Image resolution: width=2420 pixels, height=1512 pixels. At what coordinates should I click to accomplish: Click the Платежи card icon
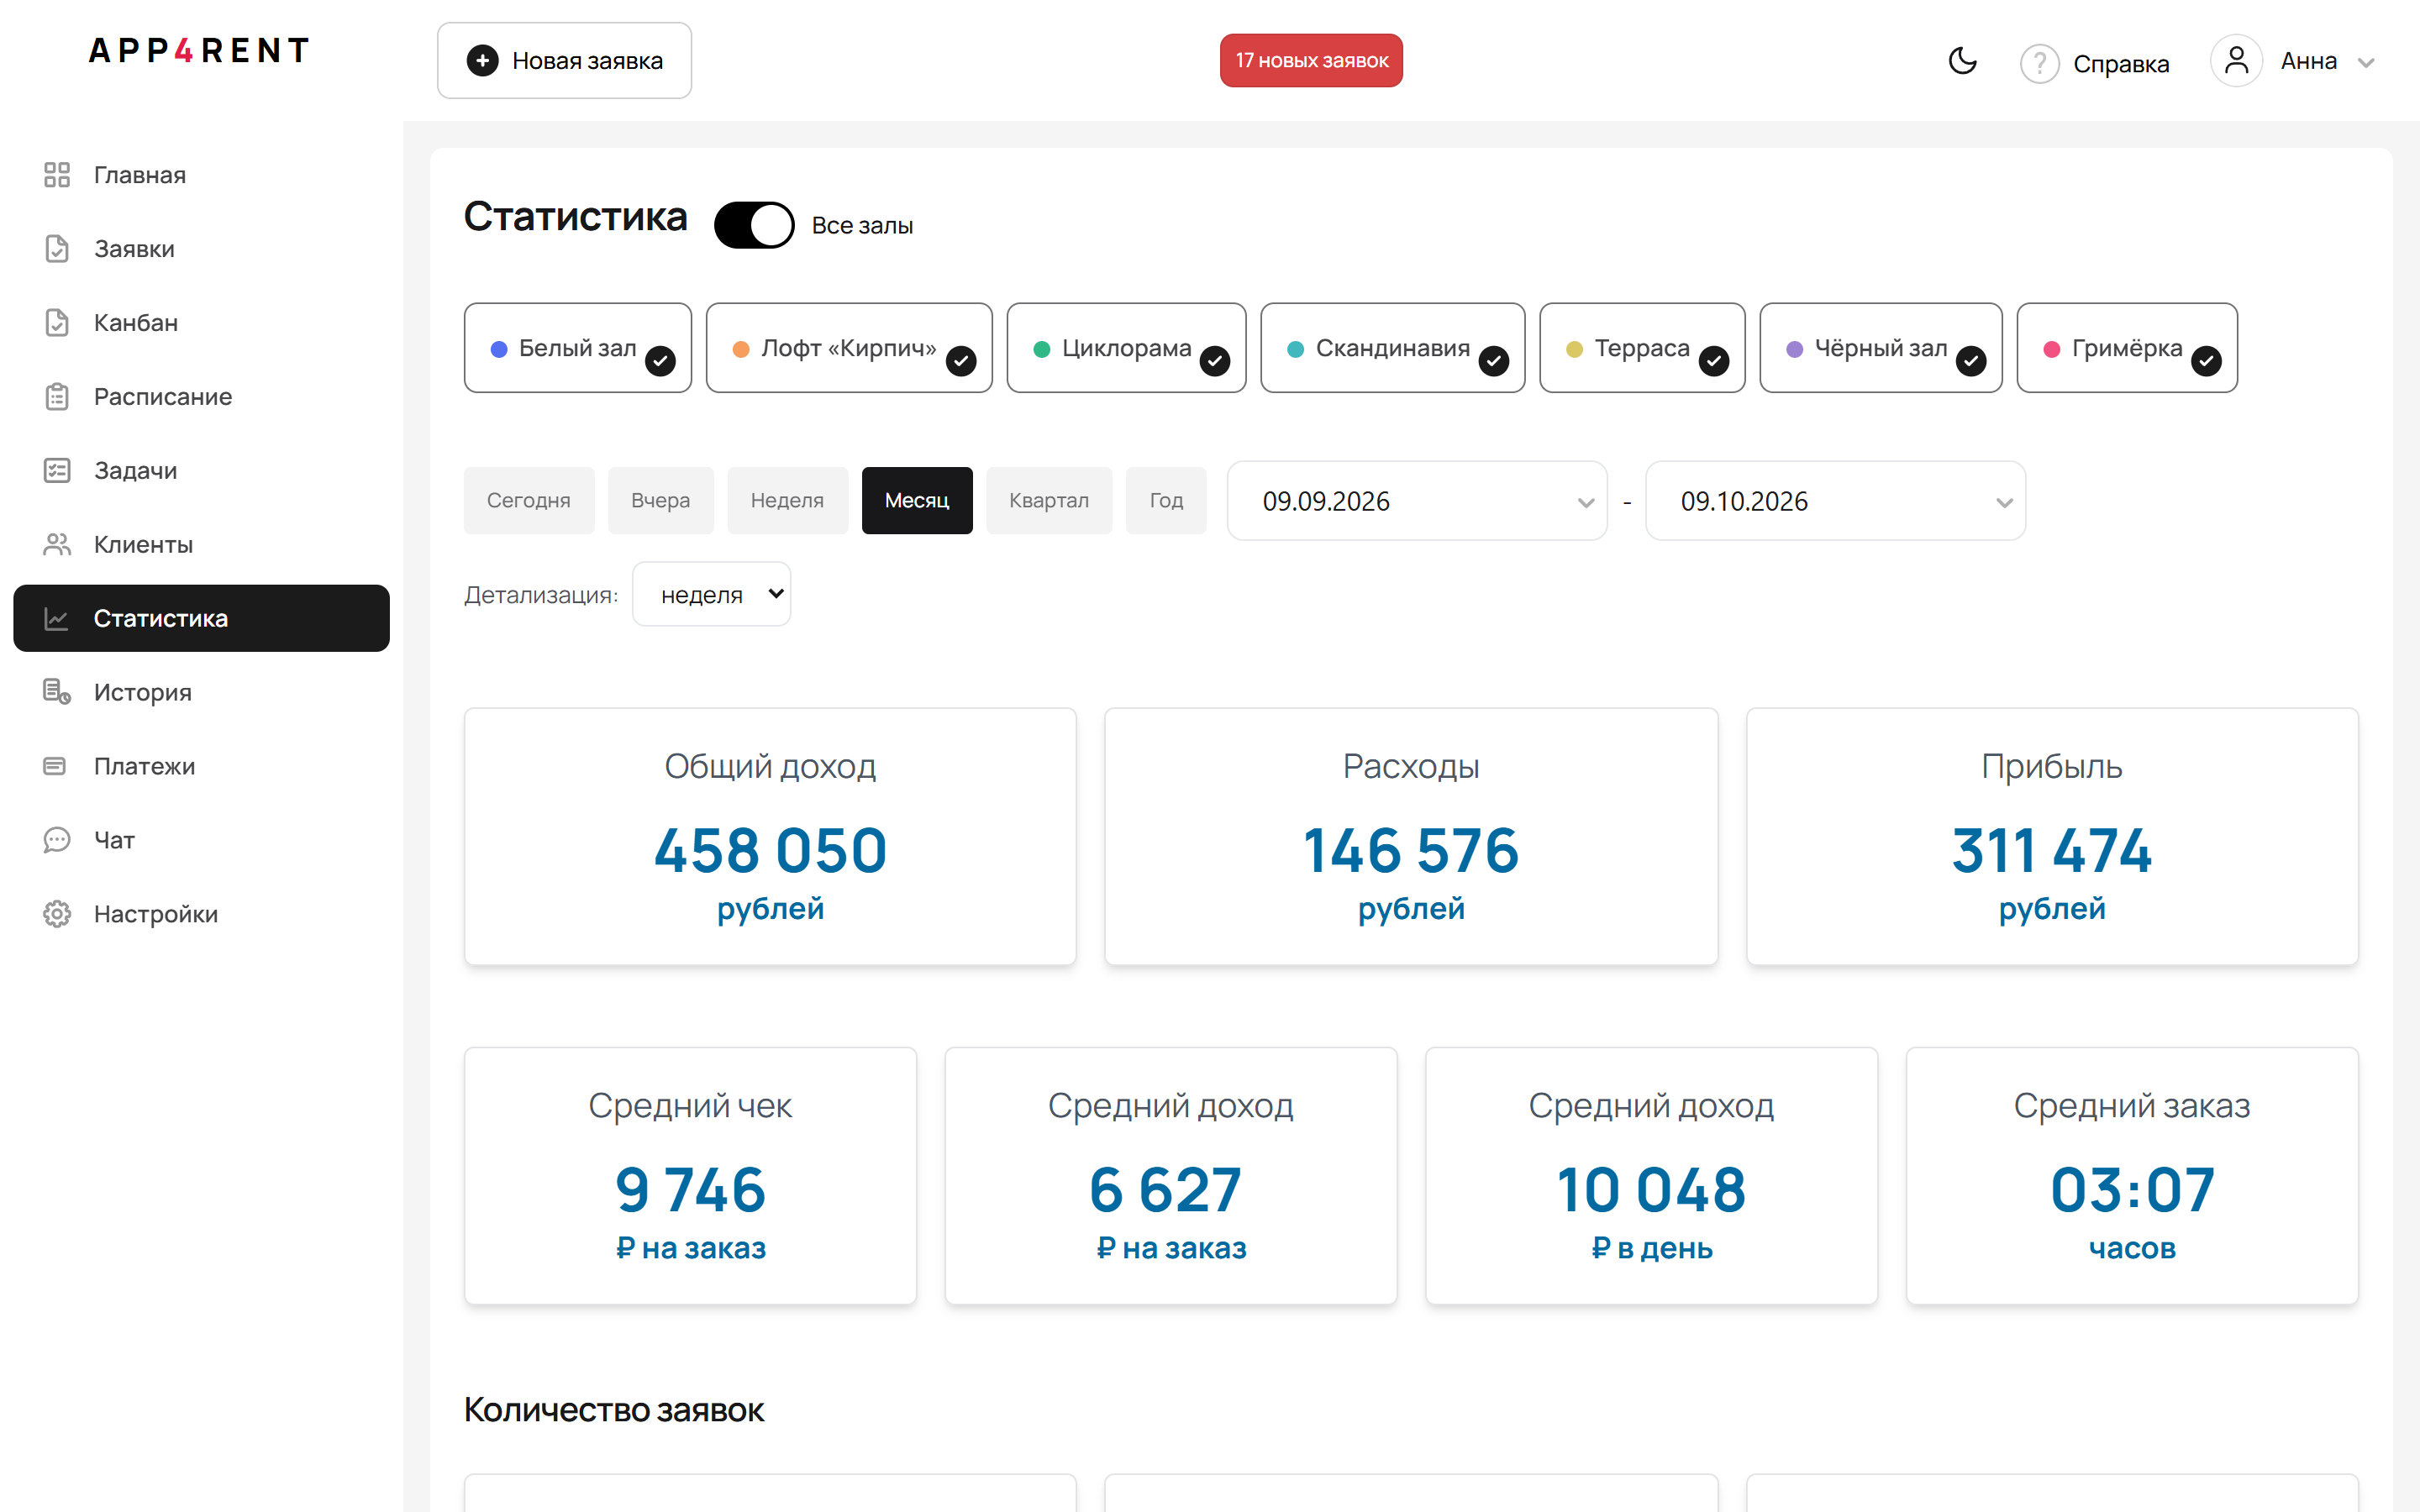tap(55, 766)
